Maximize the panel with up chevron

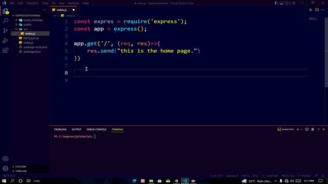point(318,129)
